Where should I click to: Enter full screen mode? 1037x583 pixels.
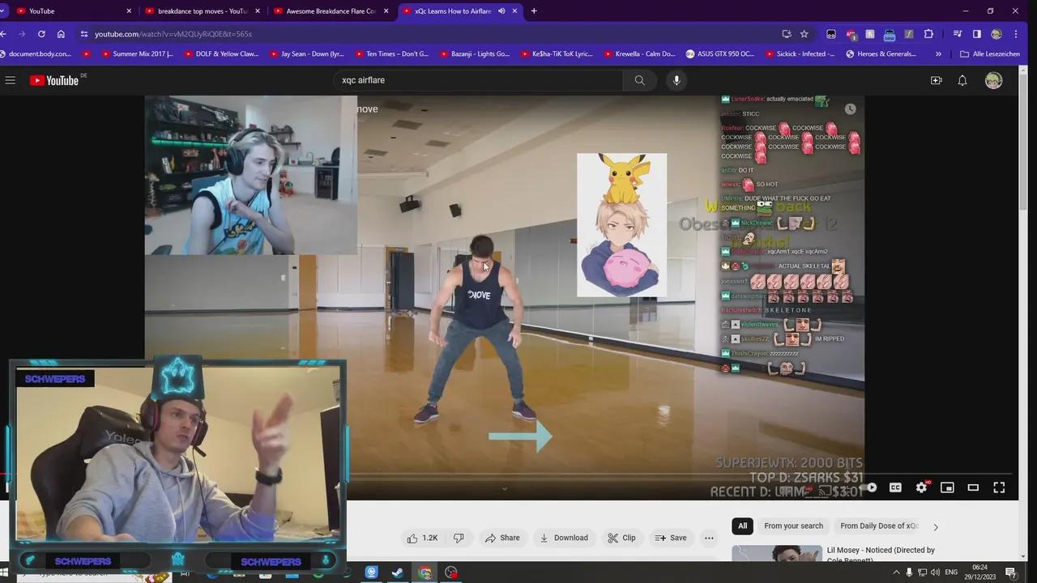pos(999,487)
